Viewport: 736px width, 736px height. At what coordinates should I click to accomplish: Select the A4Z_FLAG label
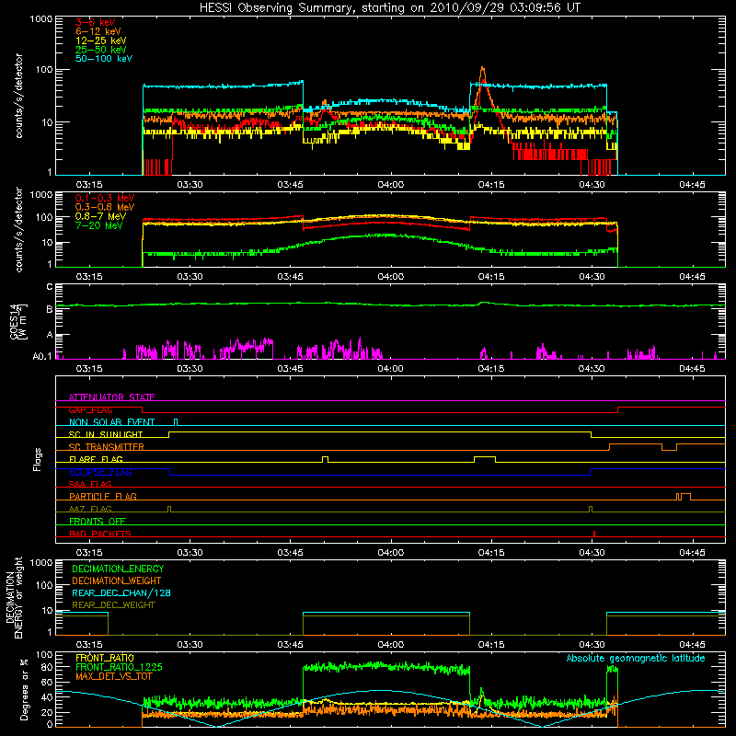(x=90, y=509)
